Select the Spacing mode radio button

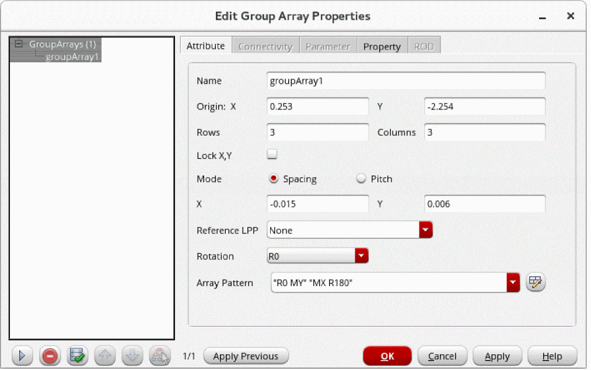pyautogui.click(x=274, y=179)
